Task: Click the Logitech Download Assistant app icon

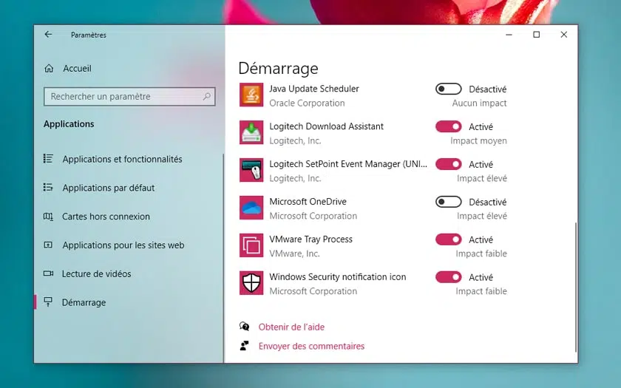Action: click(251, 132)
